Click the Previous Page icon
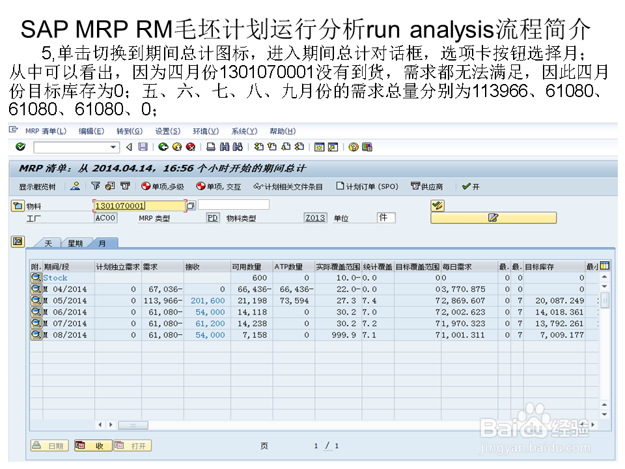This screenshot has height=469, width=625. [x=272, y=147]
